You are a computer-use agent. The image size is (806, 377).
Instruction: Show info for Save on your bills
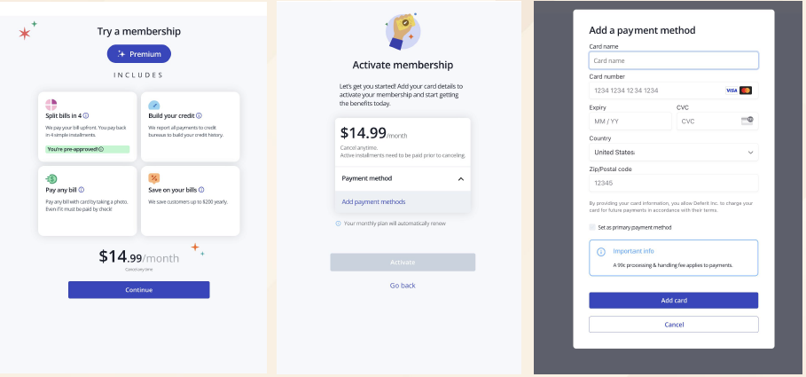point(201,190)
